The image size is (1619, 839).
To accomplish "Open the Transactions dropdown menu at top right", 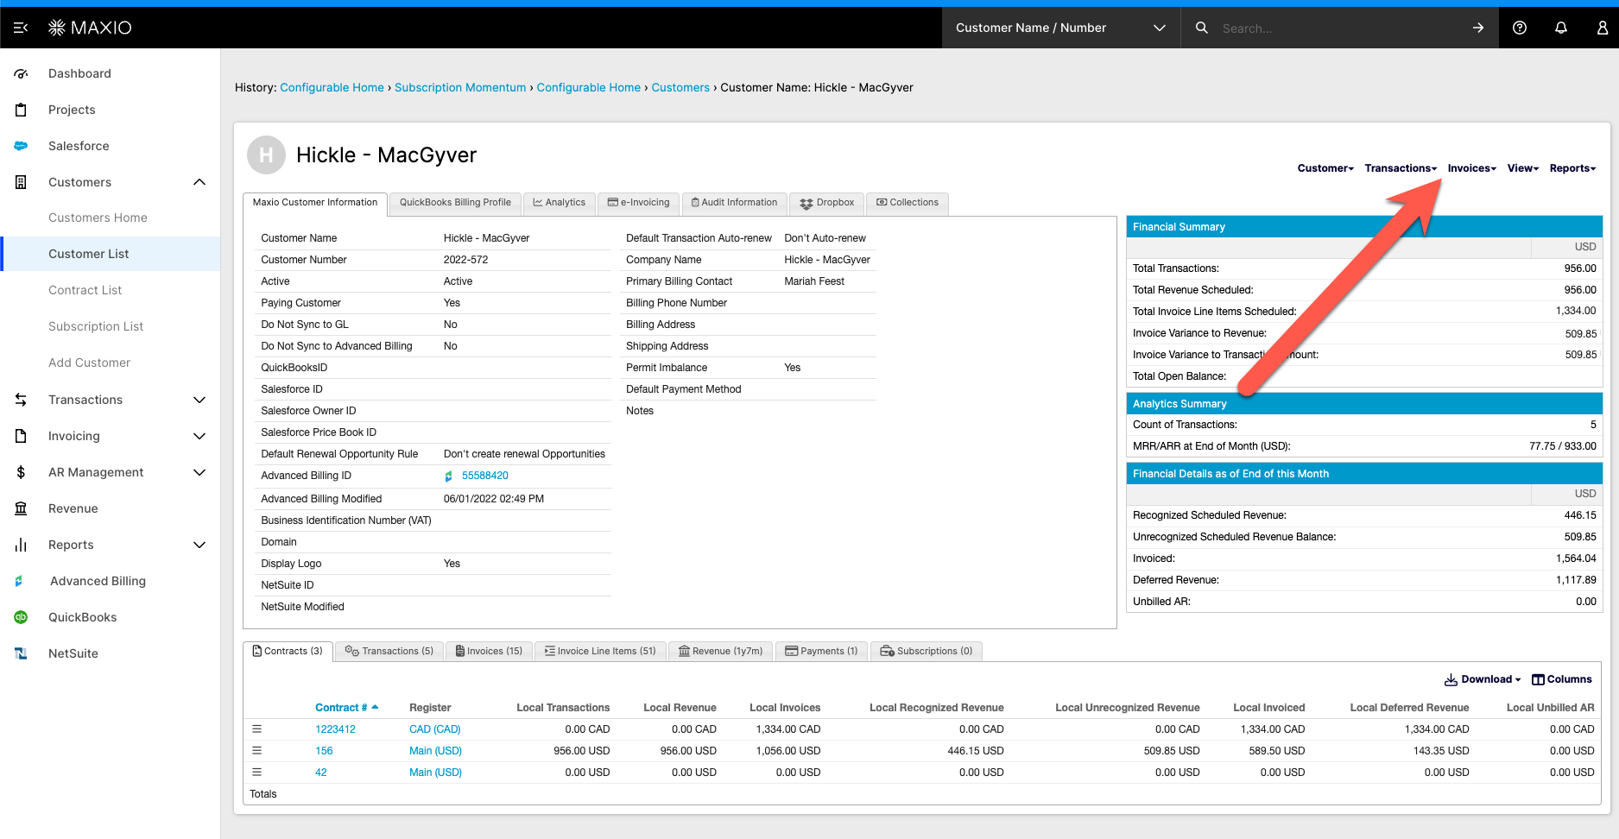I will tap(1401, 168).
